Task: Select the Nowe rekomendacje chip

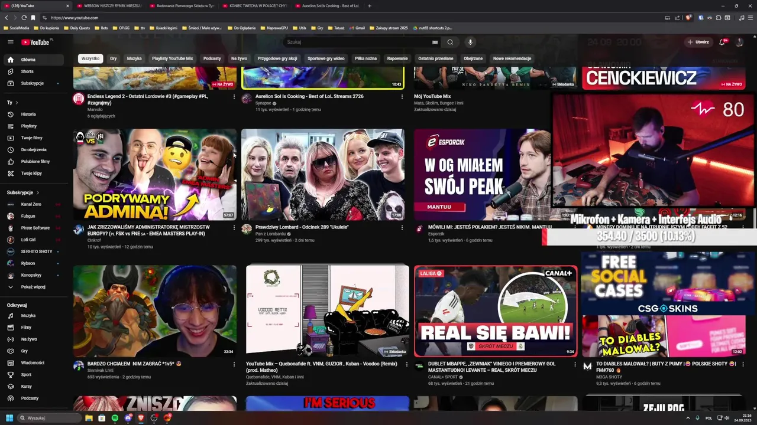Action: point(512,58)
